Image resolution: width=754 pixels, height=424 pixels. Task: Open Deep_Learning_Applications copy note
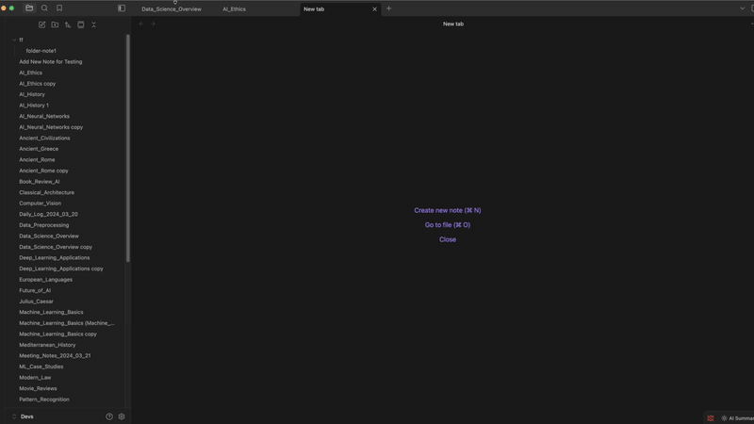61,269
